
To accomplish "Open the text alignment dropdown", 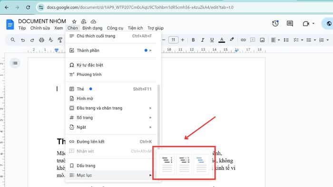I will click(x=275, y=40).
